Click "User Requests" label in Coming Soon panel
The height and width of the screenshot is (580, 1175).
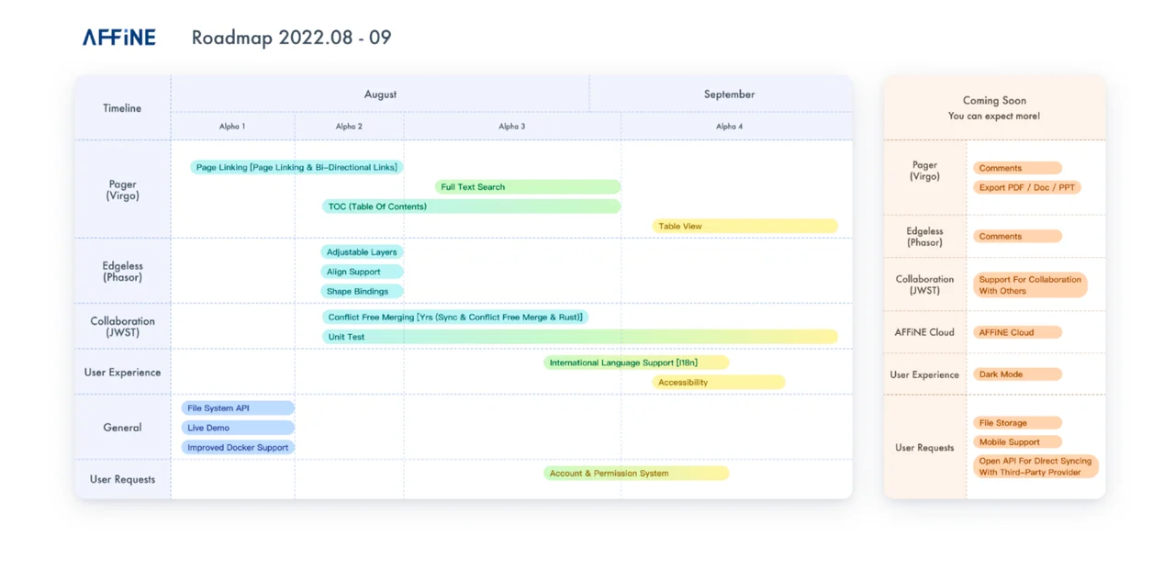(924, 448)
